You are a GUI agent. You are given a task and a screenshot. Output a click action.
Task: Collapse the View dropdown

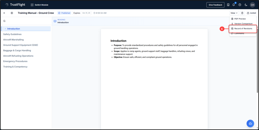point(234,13)
